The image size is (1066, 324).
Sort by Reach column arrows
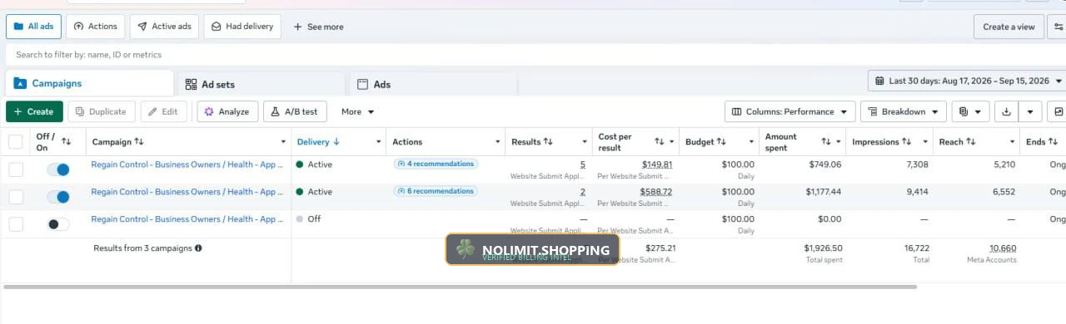click(x=971, y=142)
